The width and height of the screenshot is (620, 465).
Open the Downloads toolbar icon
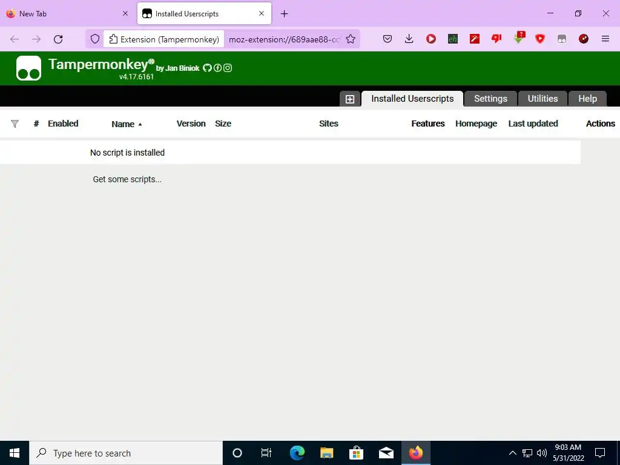409,39
